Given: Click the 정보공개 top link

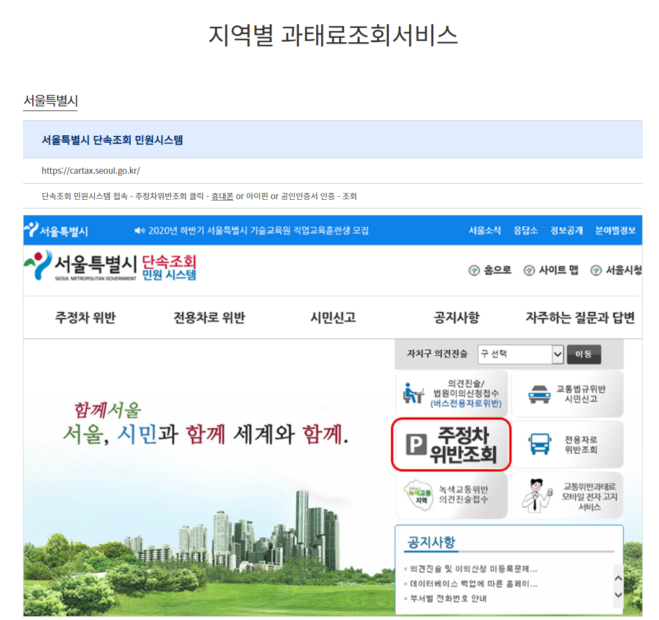Looking at the screenshot, I should [x=567, y=230].
